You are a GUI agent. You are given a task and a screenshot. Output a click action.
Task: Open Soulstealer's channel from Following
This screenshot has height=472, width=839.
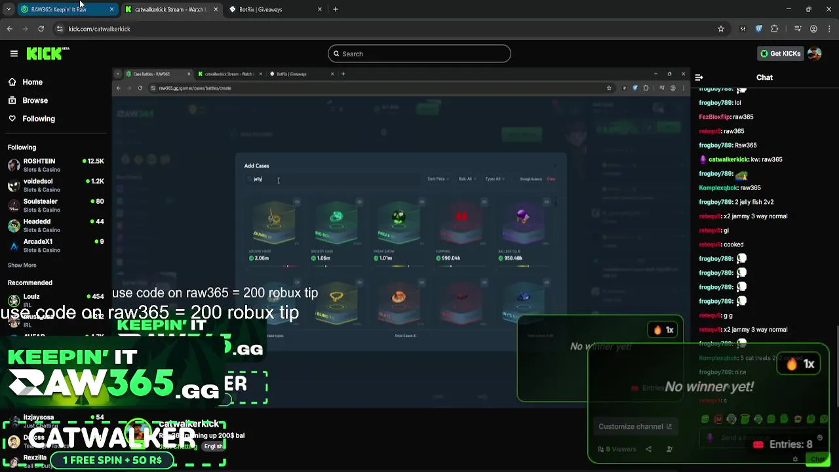coord(56,205)
